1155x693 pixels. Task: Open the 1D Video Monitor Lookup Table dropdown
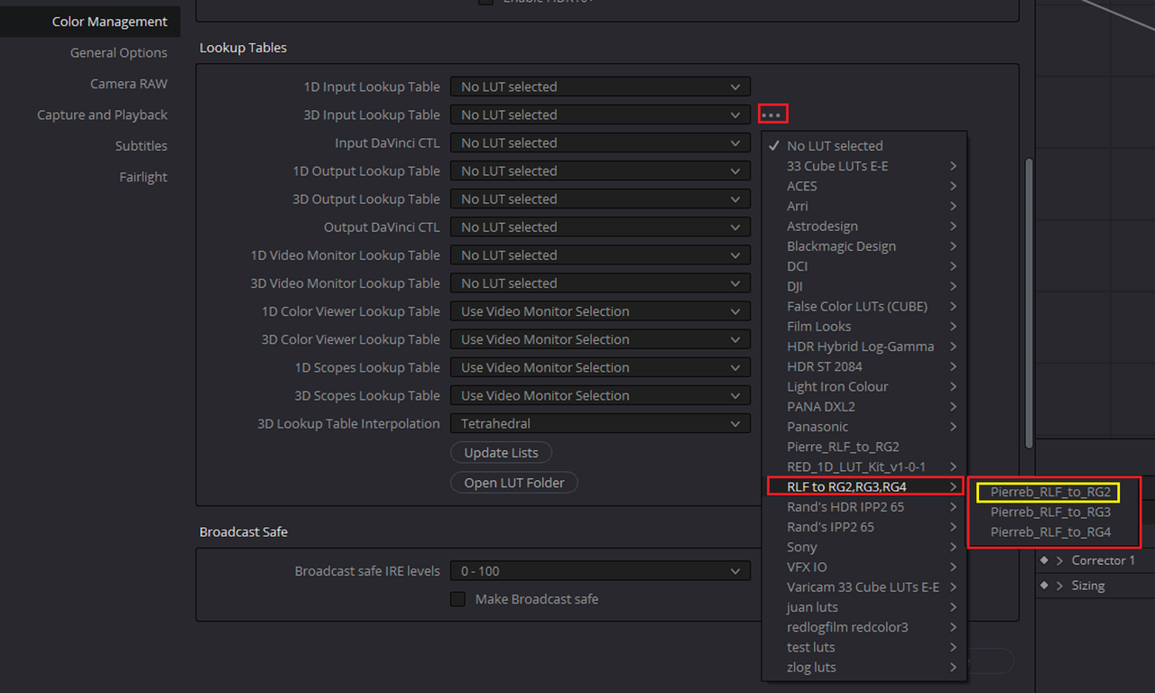coord(600,255)
